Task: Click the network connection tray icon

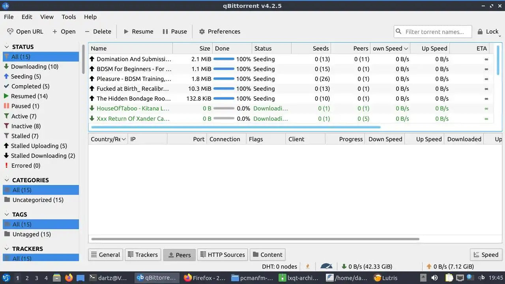Action: [x=460, y=278]
